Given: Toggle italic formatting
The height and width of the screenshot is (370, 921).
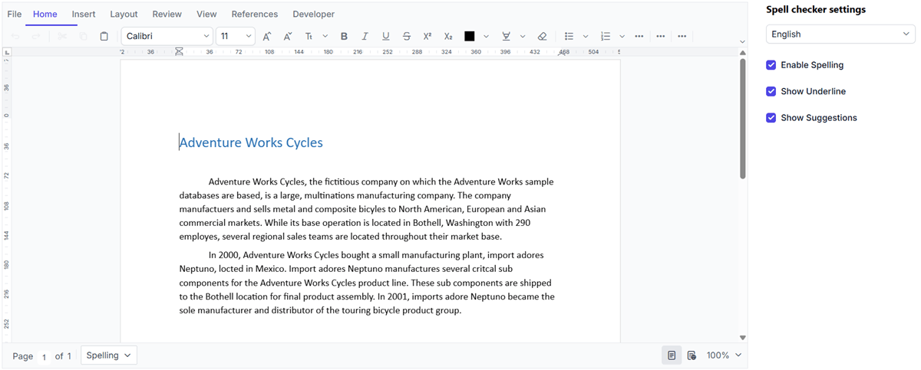Looking at the screenshot, I should tap(365, 36).
